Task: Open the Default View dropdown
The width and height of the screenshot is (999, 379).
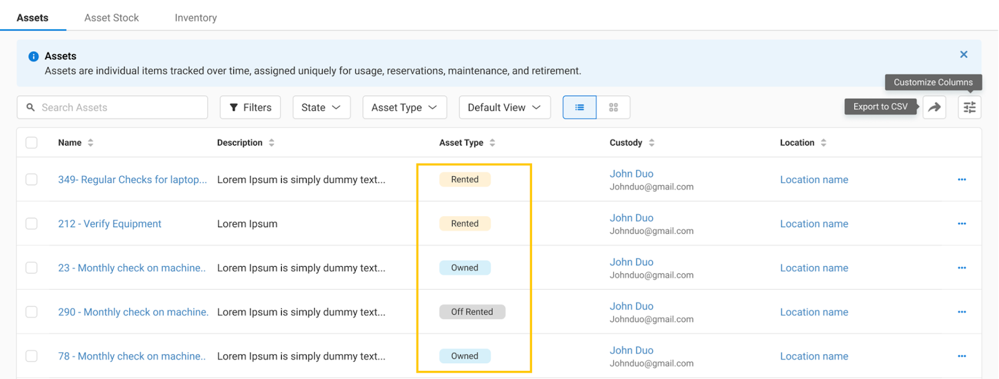Action: coord(504,107)
